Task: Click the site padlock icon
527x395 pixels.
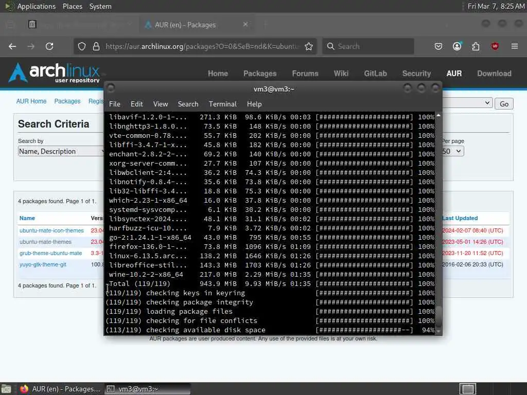Action: pos(96,46)
